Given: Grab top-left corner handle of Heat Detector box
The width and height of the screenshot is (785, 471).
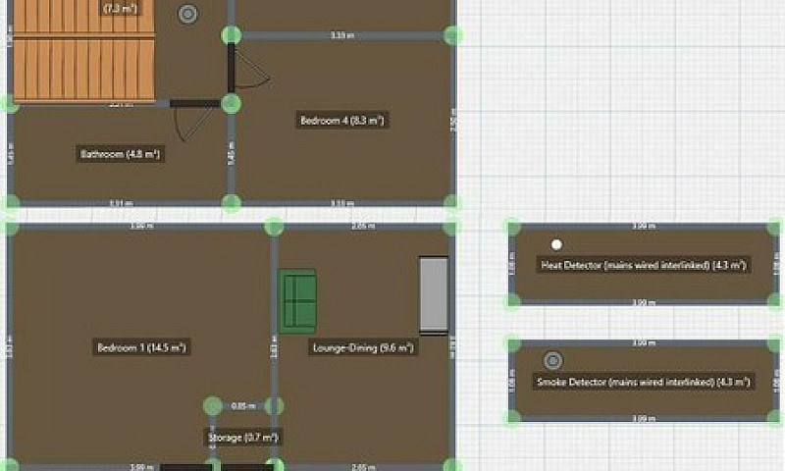Looking at the screenshot, I should (513, 227).
